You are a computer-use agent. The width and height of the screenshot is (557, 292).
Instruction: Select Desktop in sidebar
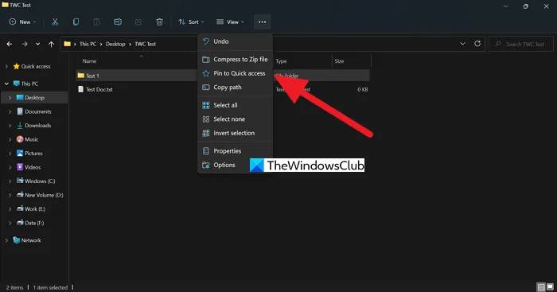point(34,98)
